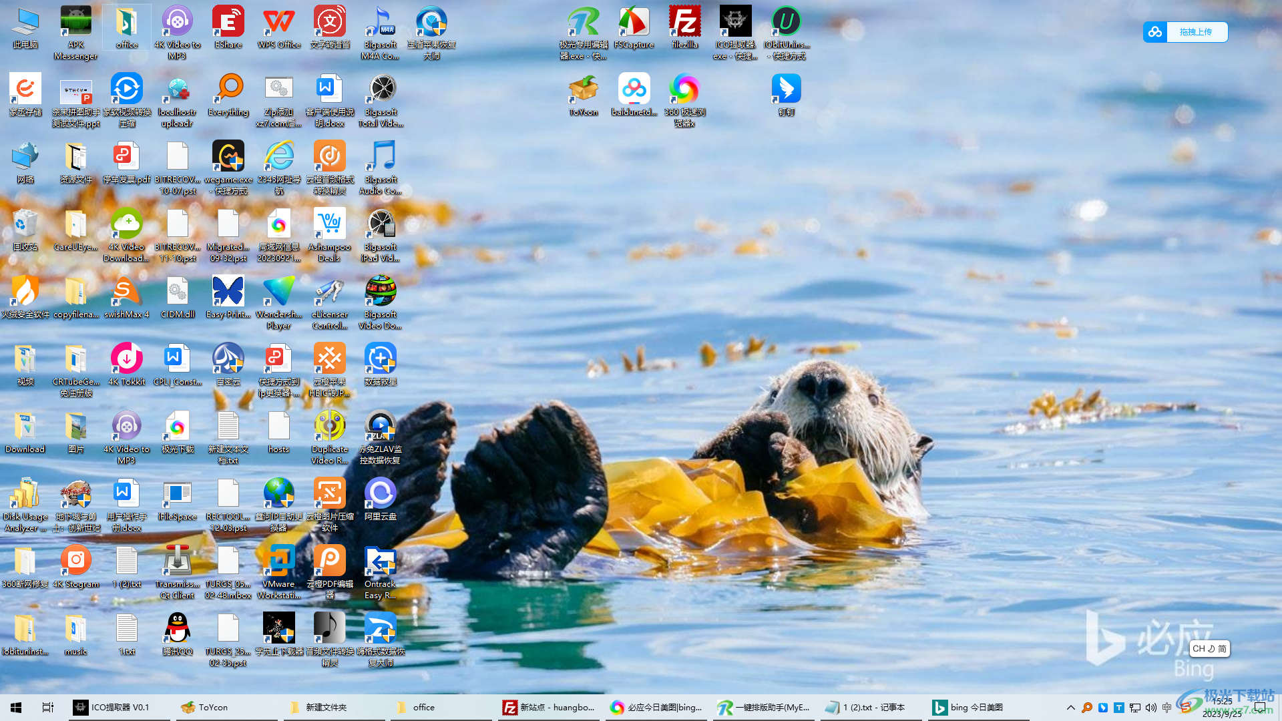This screenshot has width=1282, height=721.
Task: Launch WPS Office from desktop
Action: (x=278, y=27)
